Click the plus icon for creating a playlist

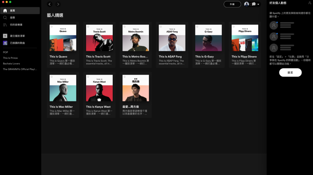(5, 36)
